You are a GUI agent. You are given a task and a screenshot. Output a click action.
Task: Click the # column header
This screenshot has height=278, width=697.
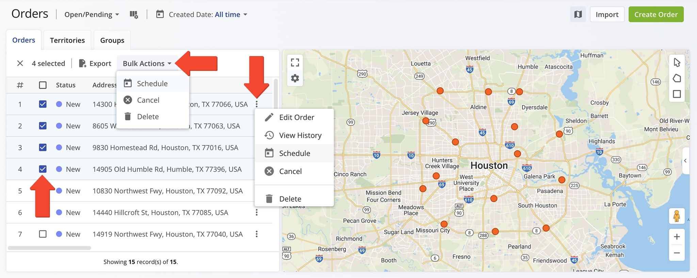20,85
